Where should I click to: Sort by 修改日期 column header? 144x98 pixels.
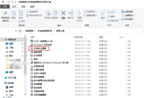tap(78, 37)
